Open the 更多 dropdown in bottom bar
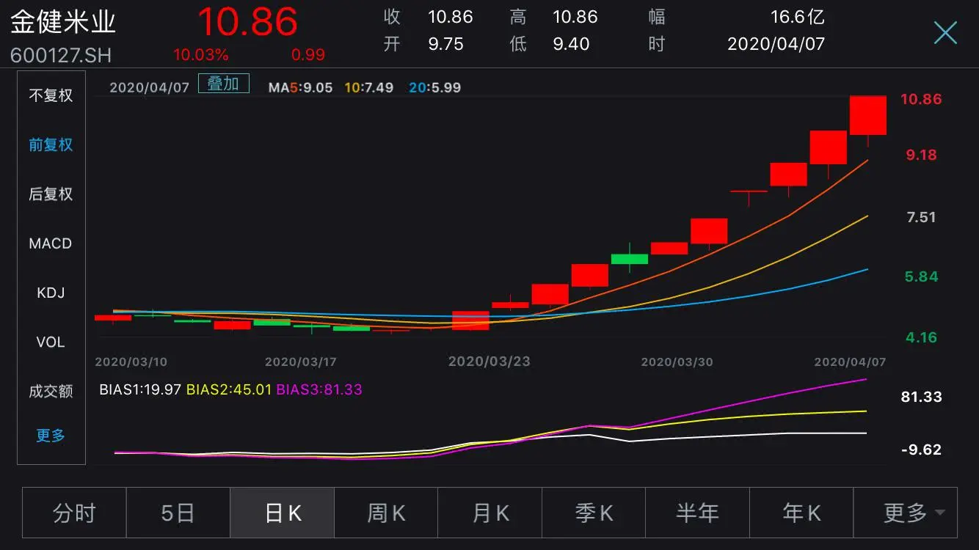The width and height of the screenshot is (979, 550). 906,513
